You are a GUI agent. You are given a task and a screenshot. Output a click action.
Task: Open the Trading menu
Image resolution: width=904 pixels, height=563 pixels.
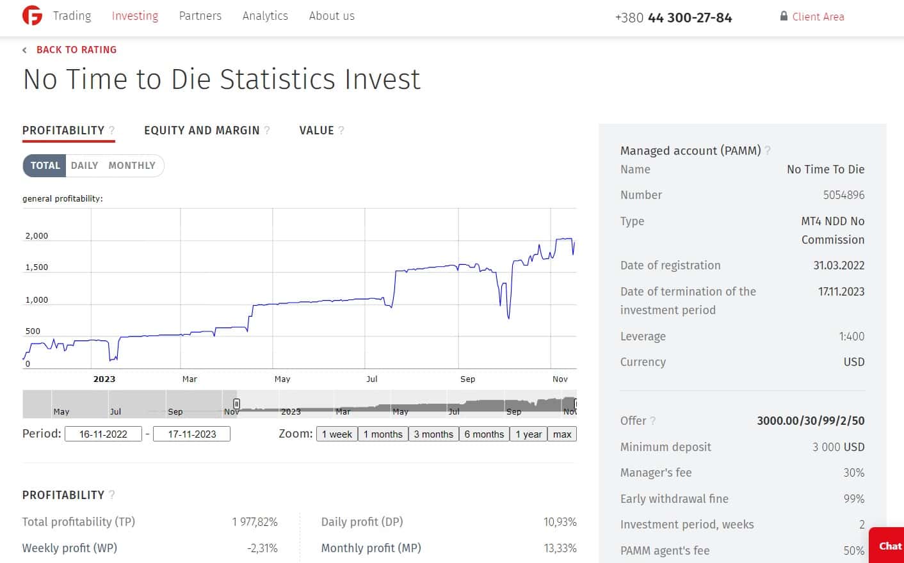point(72,16)
